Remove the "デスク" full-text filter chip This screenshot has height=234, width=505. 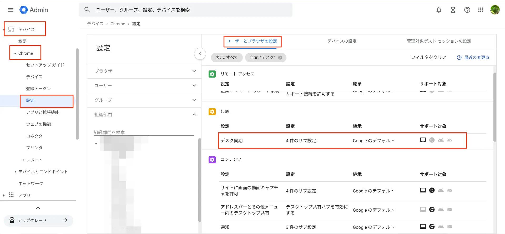(280, 58)
